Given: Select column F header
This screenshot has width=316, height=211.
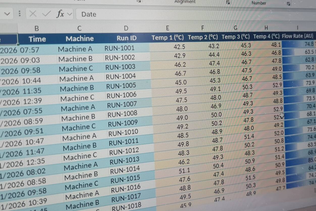Looking at the screenshot, I should click(x=202, y=28).
